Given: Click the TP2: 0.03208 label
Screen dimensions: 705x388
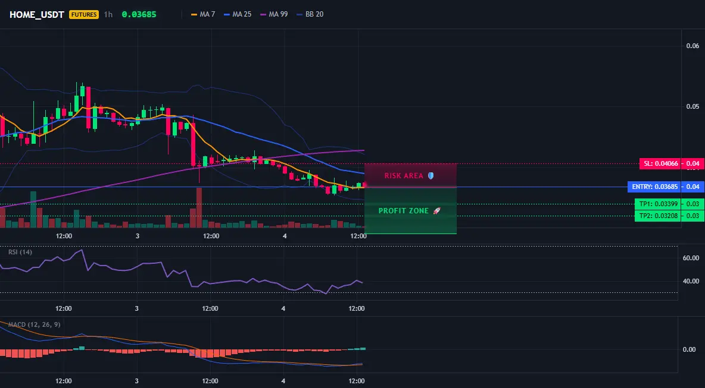Looking at the screenshot, I should click(657, 216).
